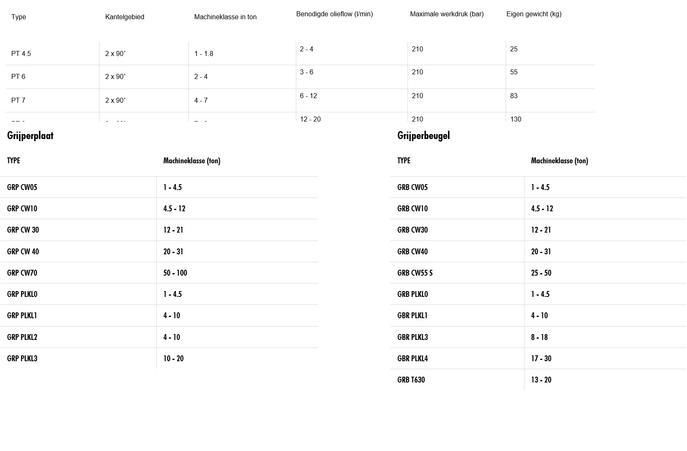
Task: Select the PT 4.5 type cell
Action: pos(21,53)
